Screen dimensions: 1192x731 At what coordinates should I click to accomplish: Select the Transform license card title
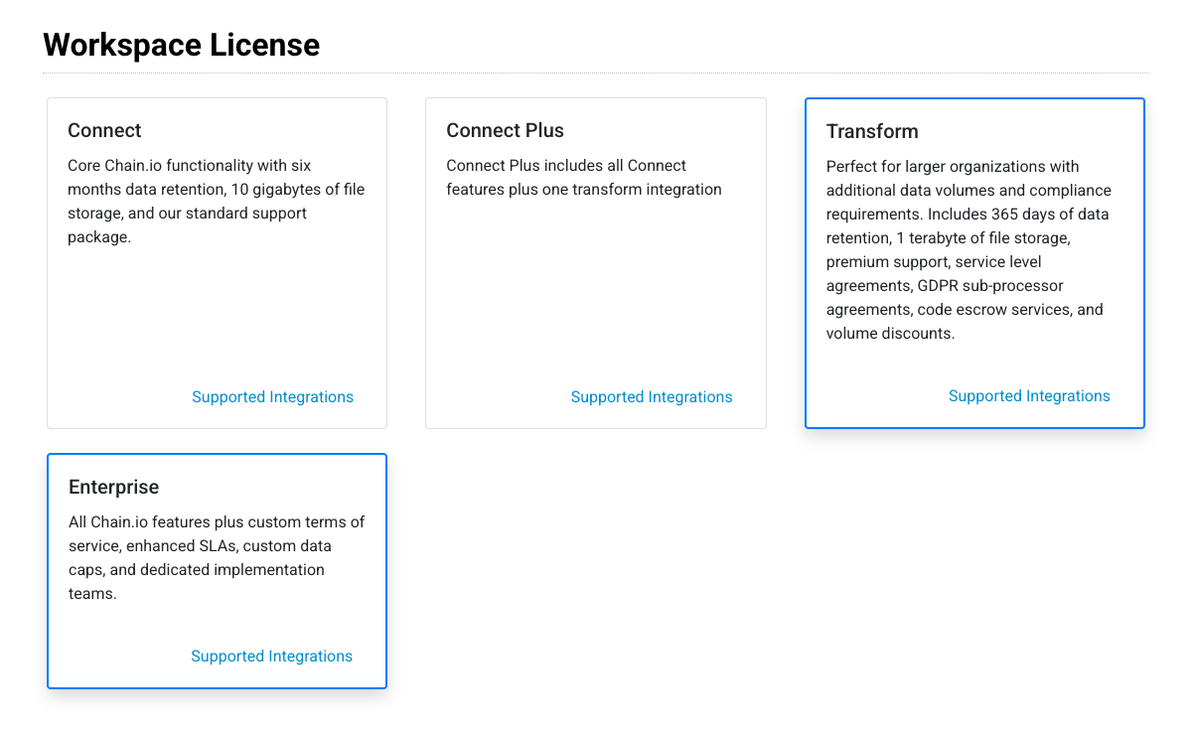coord(872,131)
